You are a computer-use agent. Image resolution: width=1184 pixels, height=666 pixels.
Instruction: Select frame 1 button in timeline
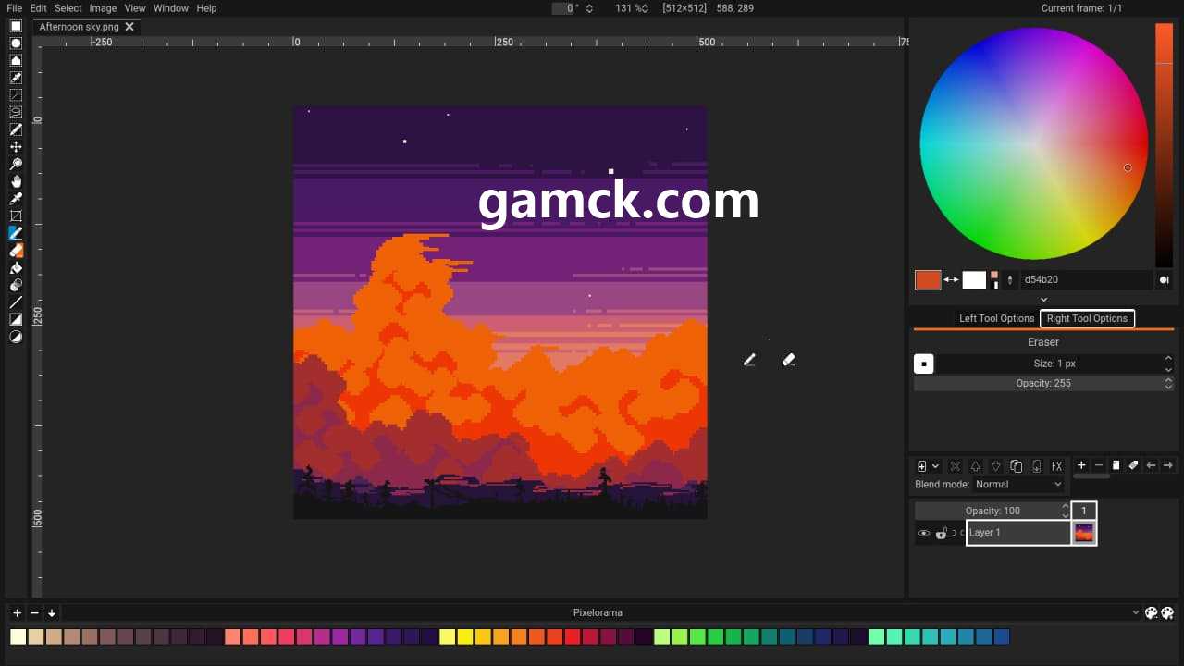coord(1084,511)
